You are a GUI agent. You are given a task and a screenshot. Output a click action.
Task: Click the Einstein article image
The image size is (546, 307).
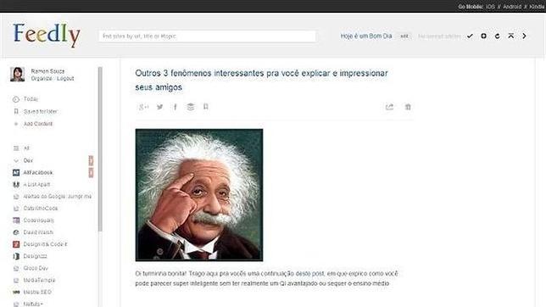click(x=199, y=195)
